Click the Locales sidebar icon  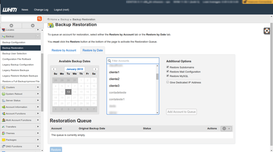pyautogui.click(x=4, y=30)
